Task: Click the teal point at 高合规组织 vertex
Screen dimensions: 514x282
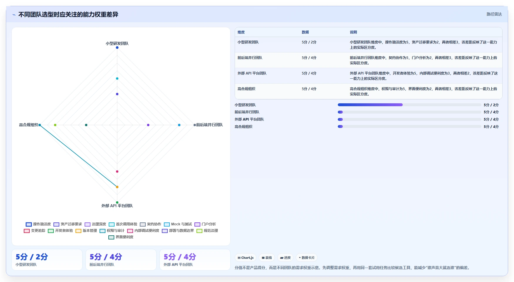Action: [40, 125]
